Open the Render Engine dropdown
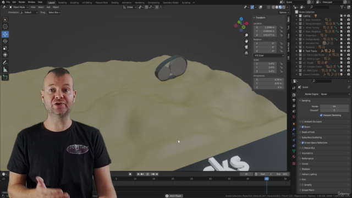The width and height of the screenshot is (352, 198). coord(335,94)
